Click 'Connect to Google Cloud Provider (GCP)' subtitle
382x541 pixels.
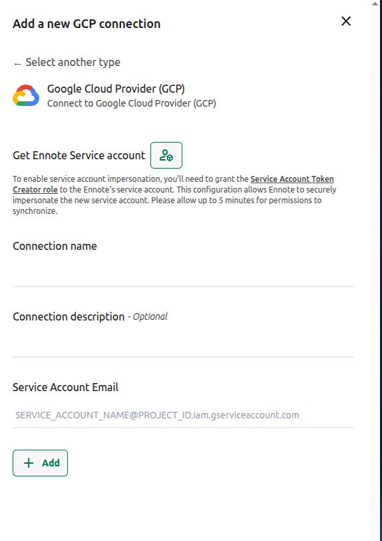(132, 103)
